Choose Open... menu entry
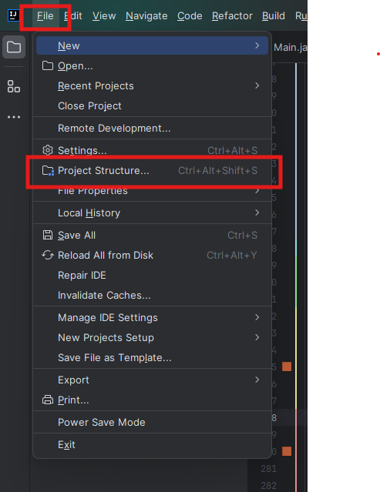The height and width of the screenshot is (492, 380). (152, 65)
